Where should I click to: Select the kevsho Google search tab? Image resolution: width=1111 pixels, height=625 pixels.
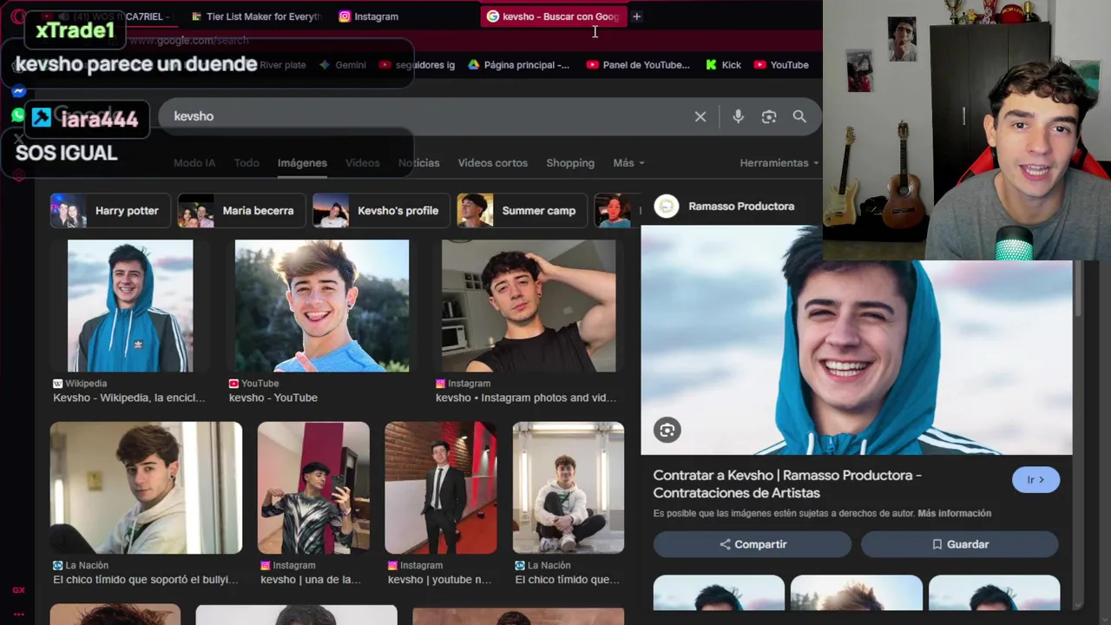pyautogui.click(x=553, y=16)
